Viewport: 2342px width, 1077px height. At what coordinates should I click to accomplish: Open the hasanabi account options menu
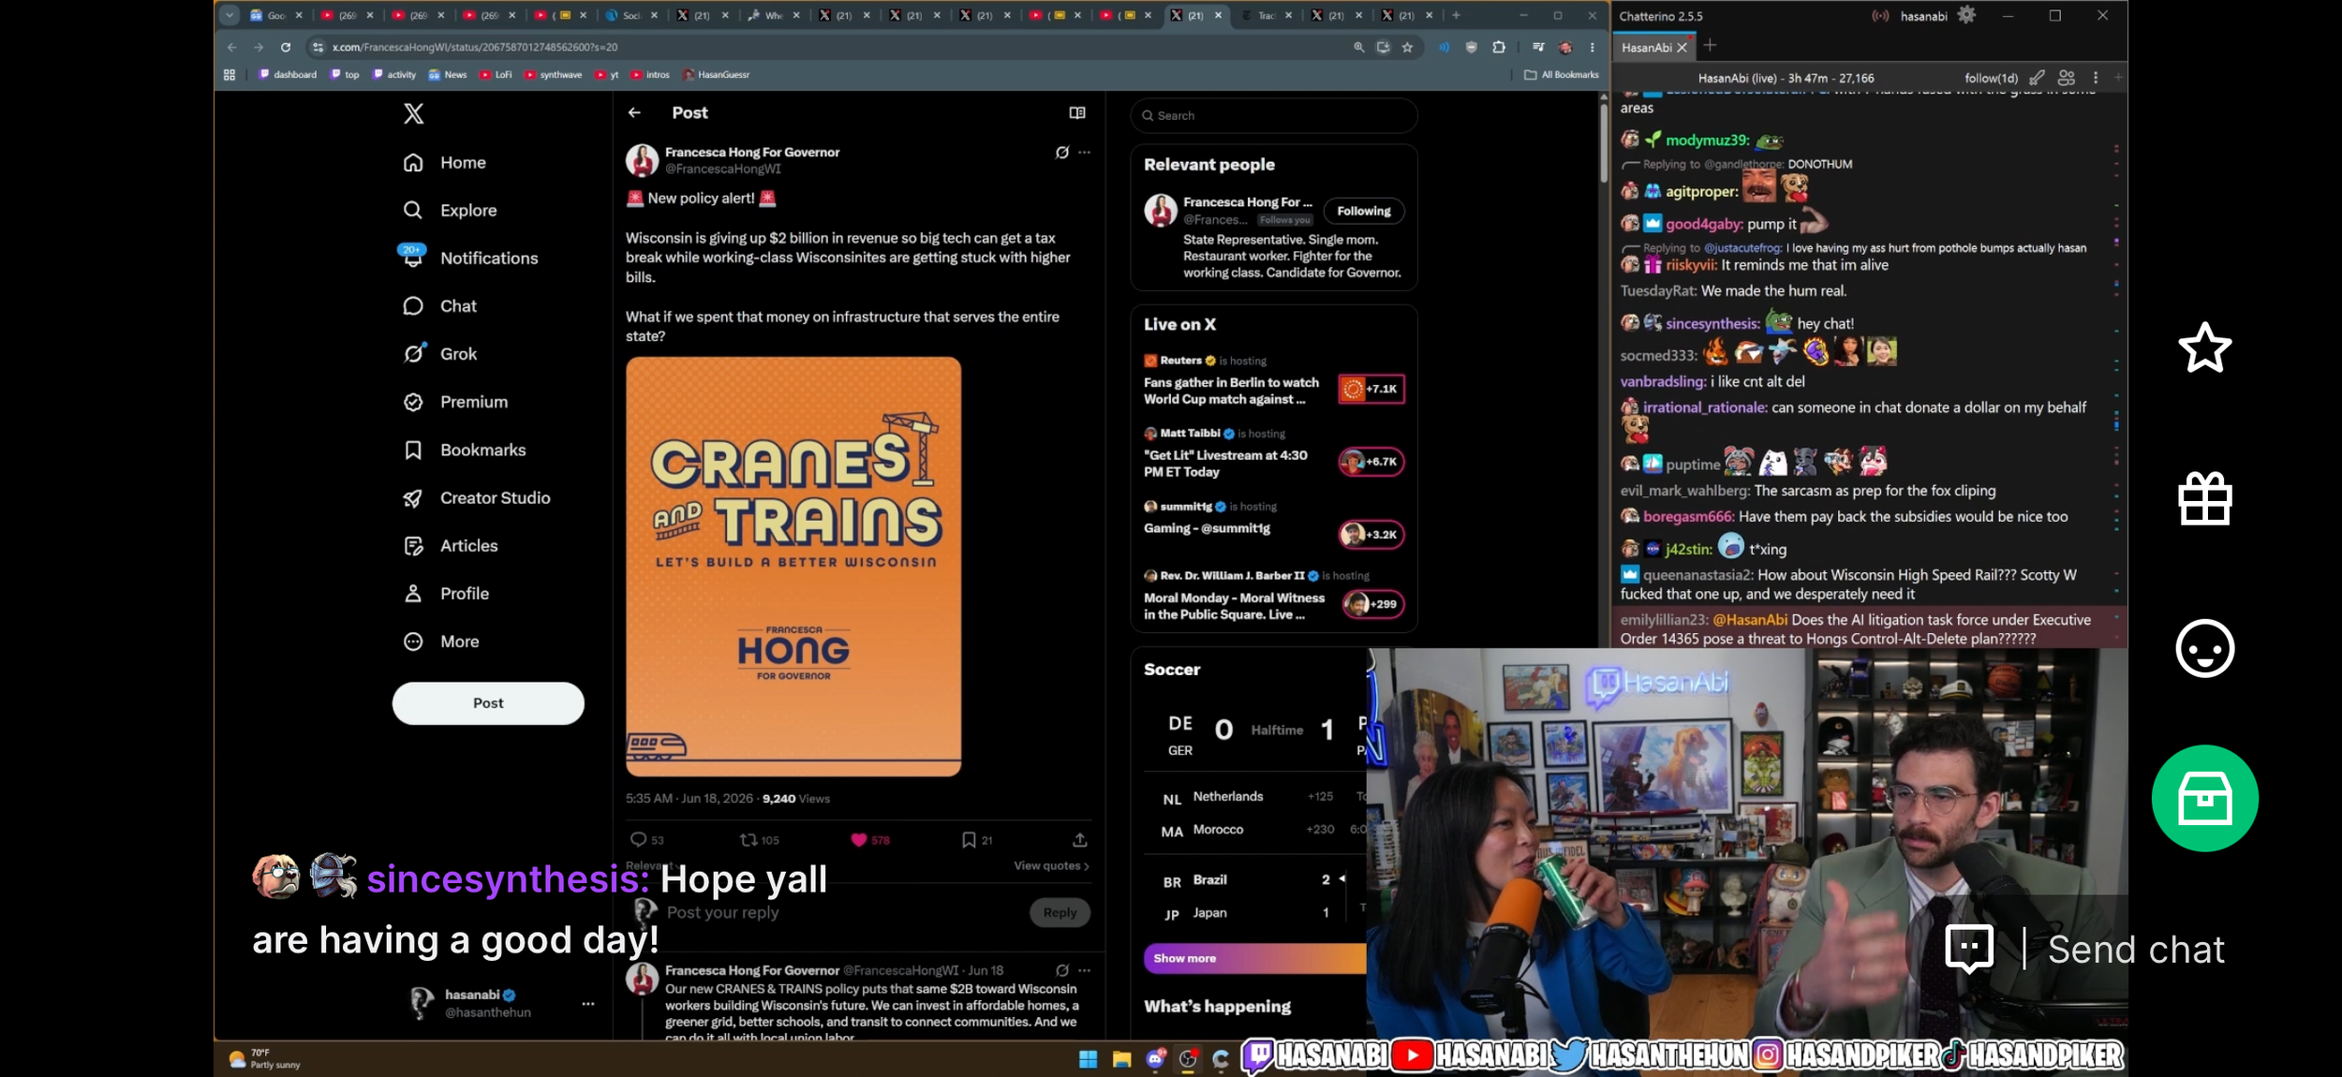point(588,1004)
